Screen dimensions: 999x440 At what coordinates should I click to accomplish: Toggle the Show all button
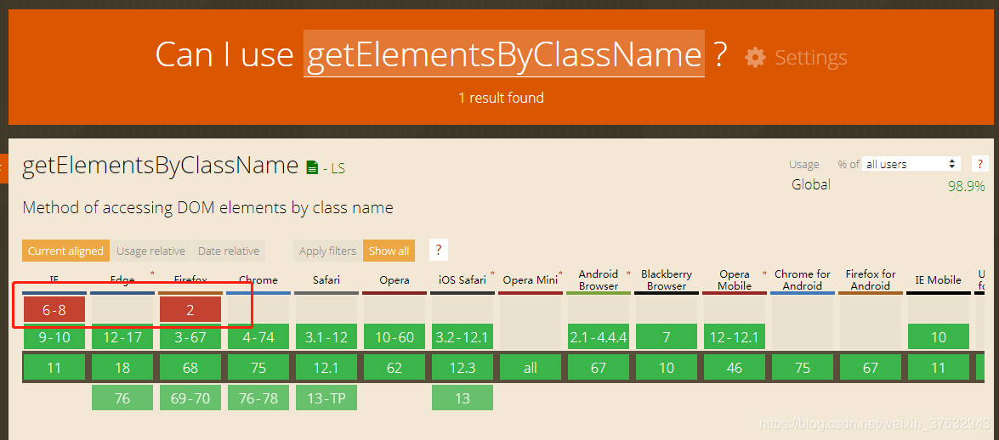(x=389, y=251)
